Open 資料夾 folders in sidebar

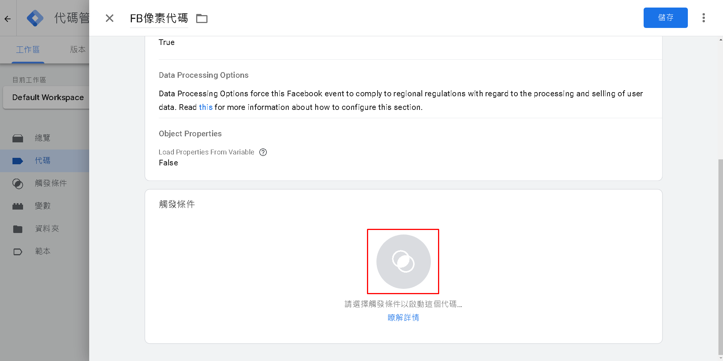click(45, 228)
